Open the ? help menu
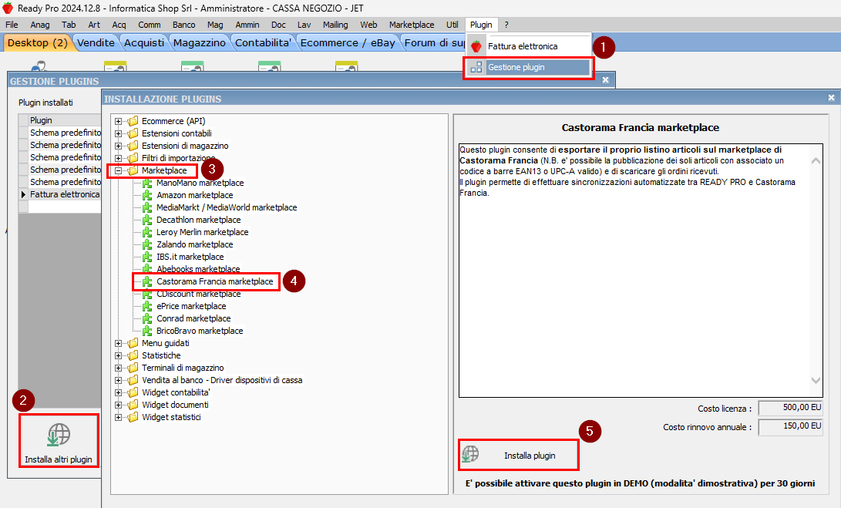This screenshot has height=508, width=841. tap(506, 25)
